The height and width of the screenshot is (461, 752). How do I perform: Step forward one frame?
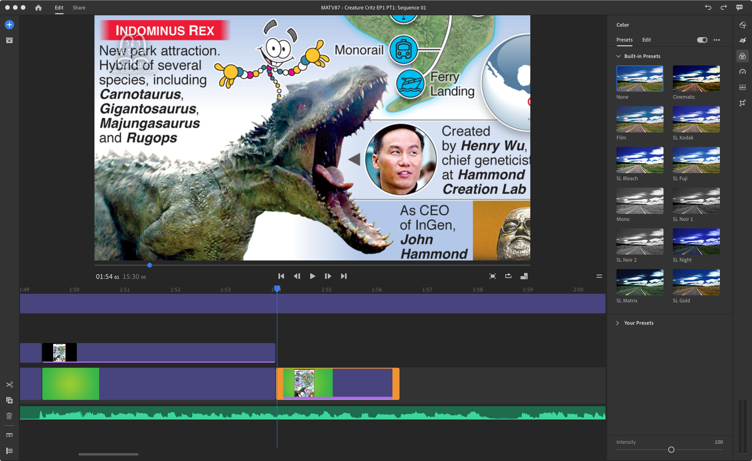(328, 276)
